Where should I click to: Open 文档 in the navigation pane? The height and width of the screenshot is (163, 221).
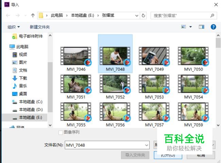tap(20, 70)
